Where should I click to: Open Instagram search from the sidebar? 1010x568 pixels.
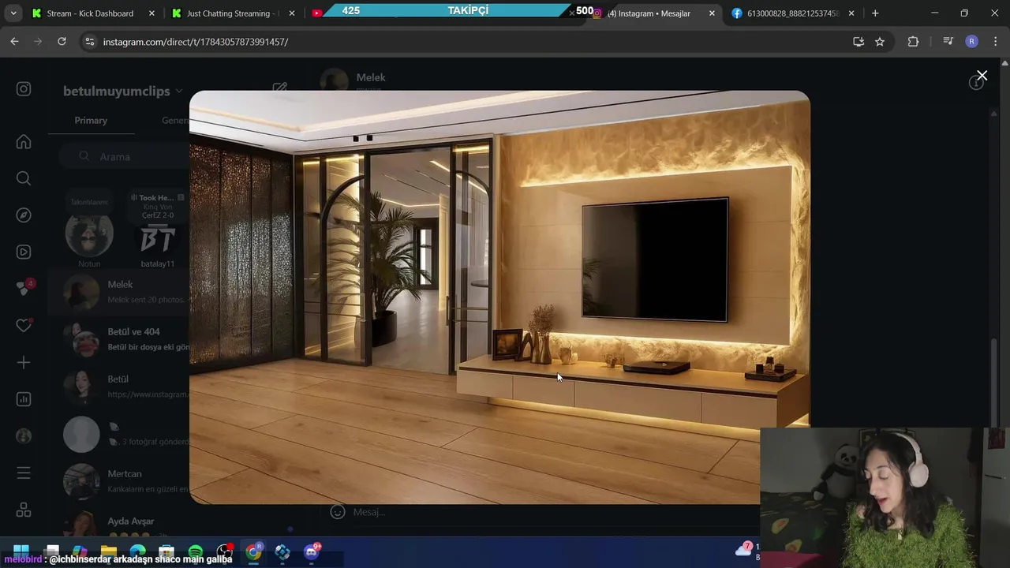coord(24,178)
